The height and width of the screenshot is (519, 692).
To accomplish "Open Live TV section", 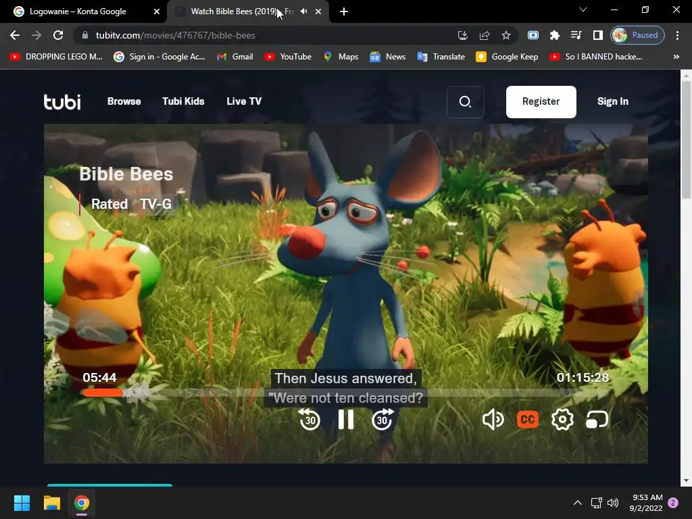I will pyautogui.click(x=244, y=101).
